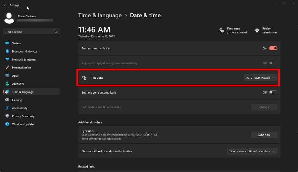
Task: Click the Time zone Hawaii header link
Action: [x=233, y=30]
